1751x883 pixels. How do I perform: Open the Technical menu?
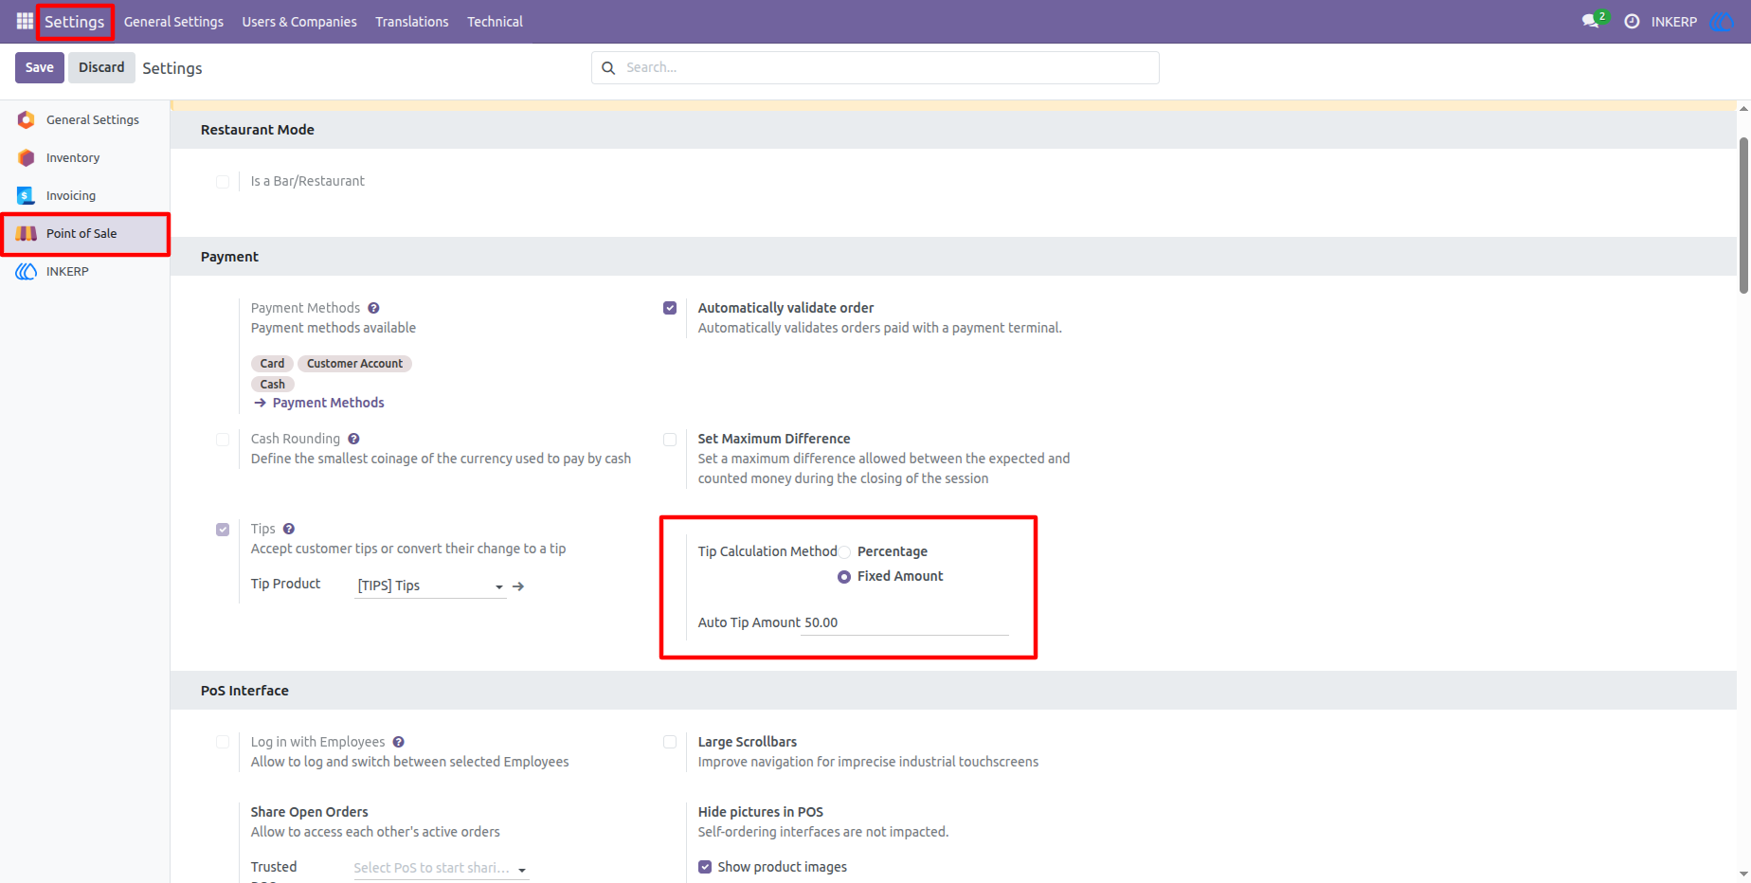(495, 21)
